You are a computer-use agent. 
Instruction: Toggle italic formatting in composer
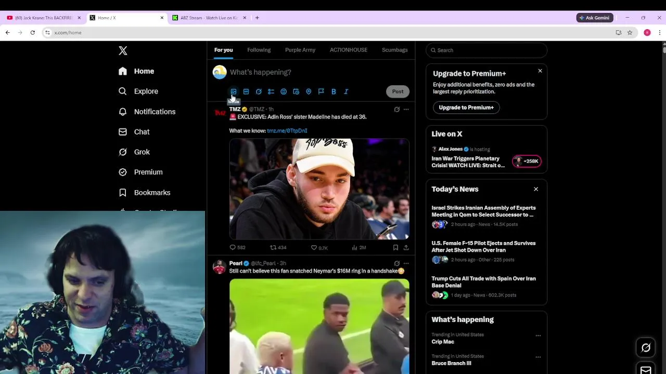pos(346,91)
